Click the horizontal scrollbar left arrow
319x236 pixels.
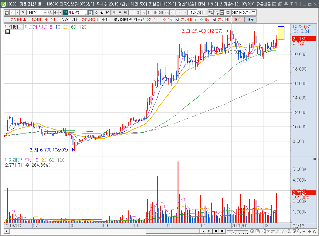(x=6, y=231)
